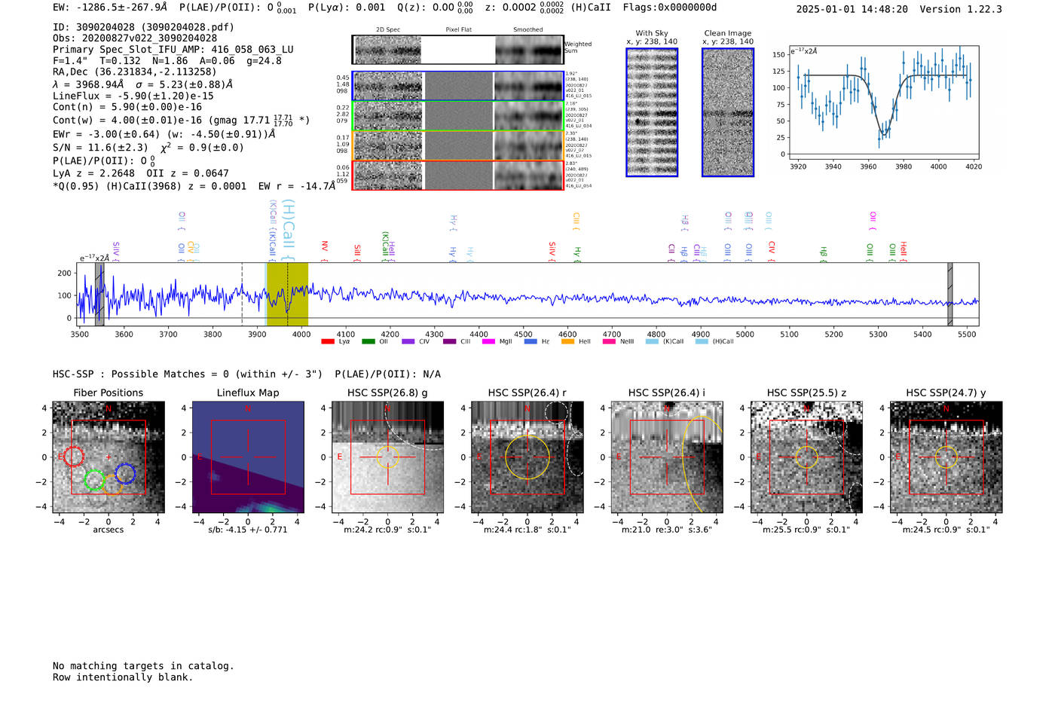Click the m:24.2 rc:0.9" caption
This screenshot has height=718, width=1055.
click(388, 530)
